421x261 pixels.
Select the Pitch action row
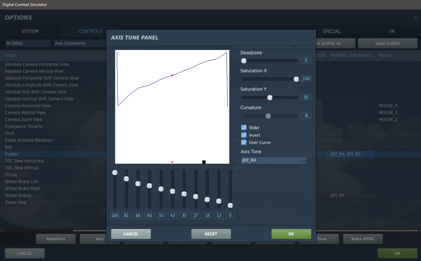coord(53,133)
